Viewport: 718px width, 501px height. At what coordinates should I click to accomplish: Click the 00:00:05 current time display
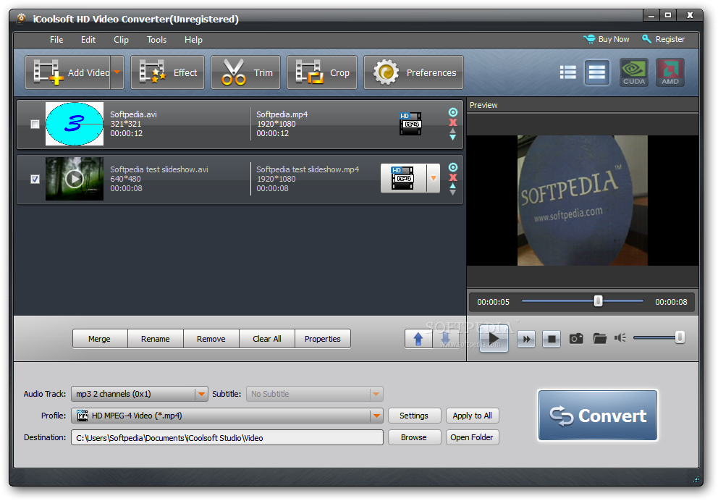(x=493, y=302)
